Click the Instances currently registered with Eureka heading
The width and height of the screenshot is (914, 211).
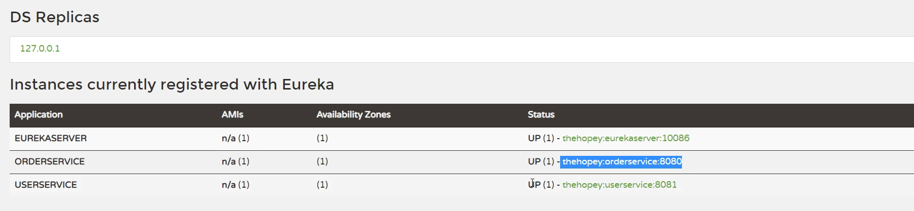click(x=172, y=84)
